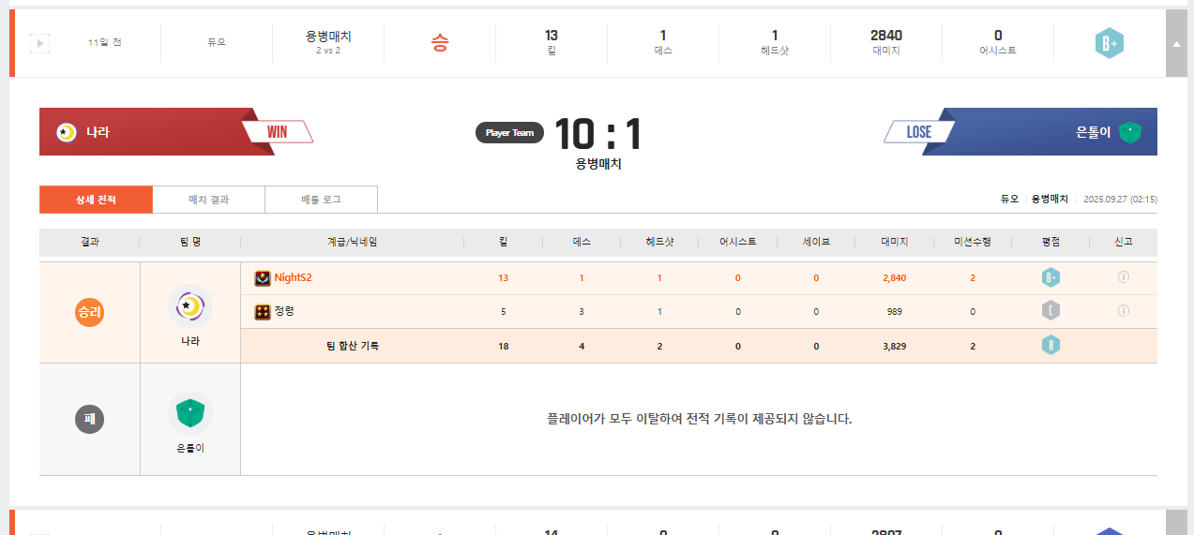Switch to the 매치 결과 tab
Screen dimensions: 1194x535
pyautogui.click(x=208, y=200)
